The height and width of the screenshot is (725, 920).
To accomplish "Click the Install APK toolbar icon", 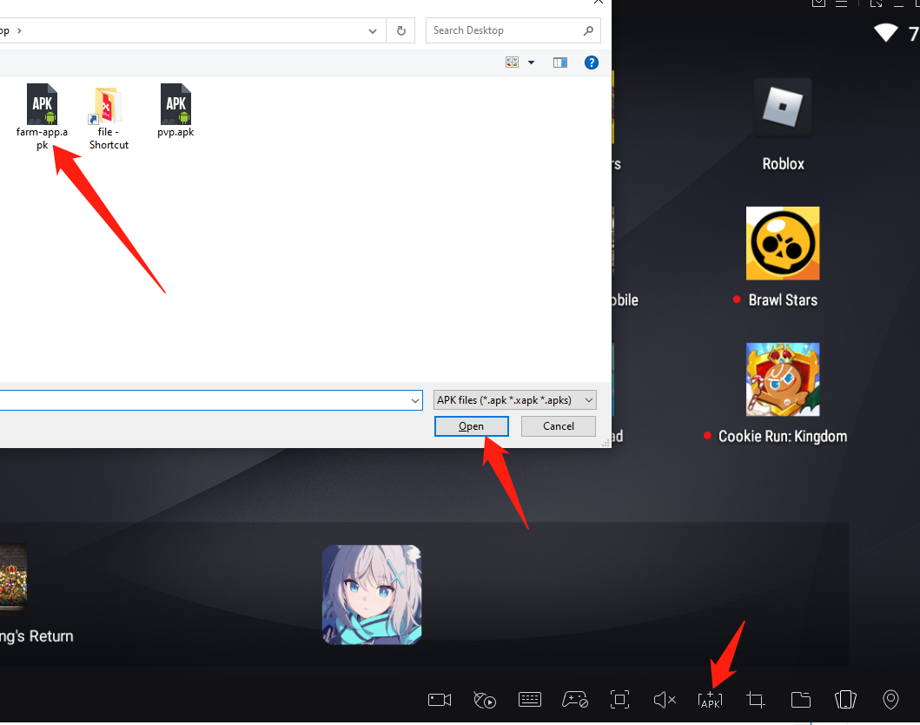I will (x=710, y=700).
